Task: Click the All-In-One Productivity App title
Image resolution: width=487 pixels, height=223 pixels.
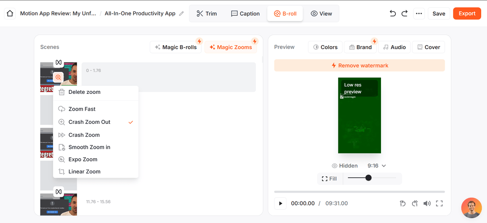Action: click(x=140, y=14)
